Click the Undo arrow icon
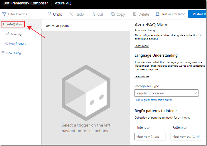The image size is (207, 146). (49, 14)
